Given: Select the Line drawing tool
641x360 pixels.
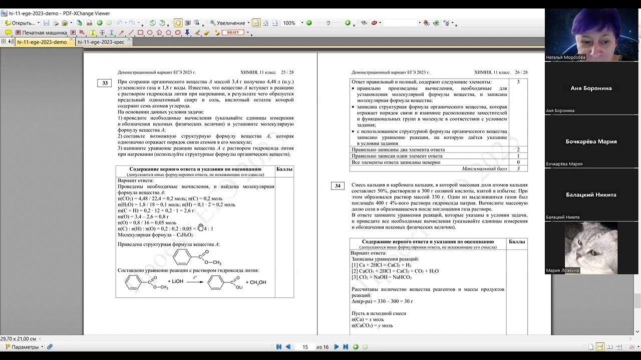Looking at the screenshot, I should point(131,32).
